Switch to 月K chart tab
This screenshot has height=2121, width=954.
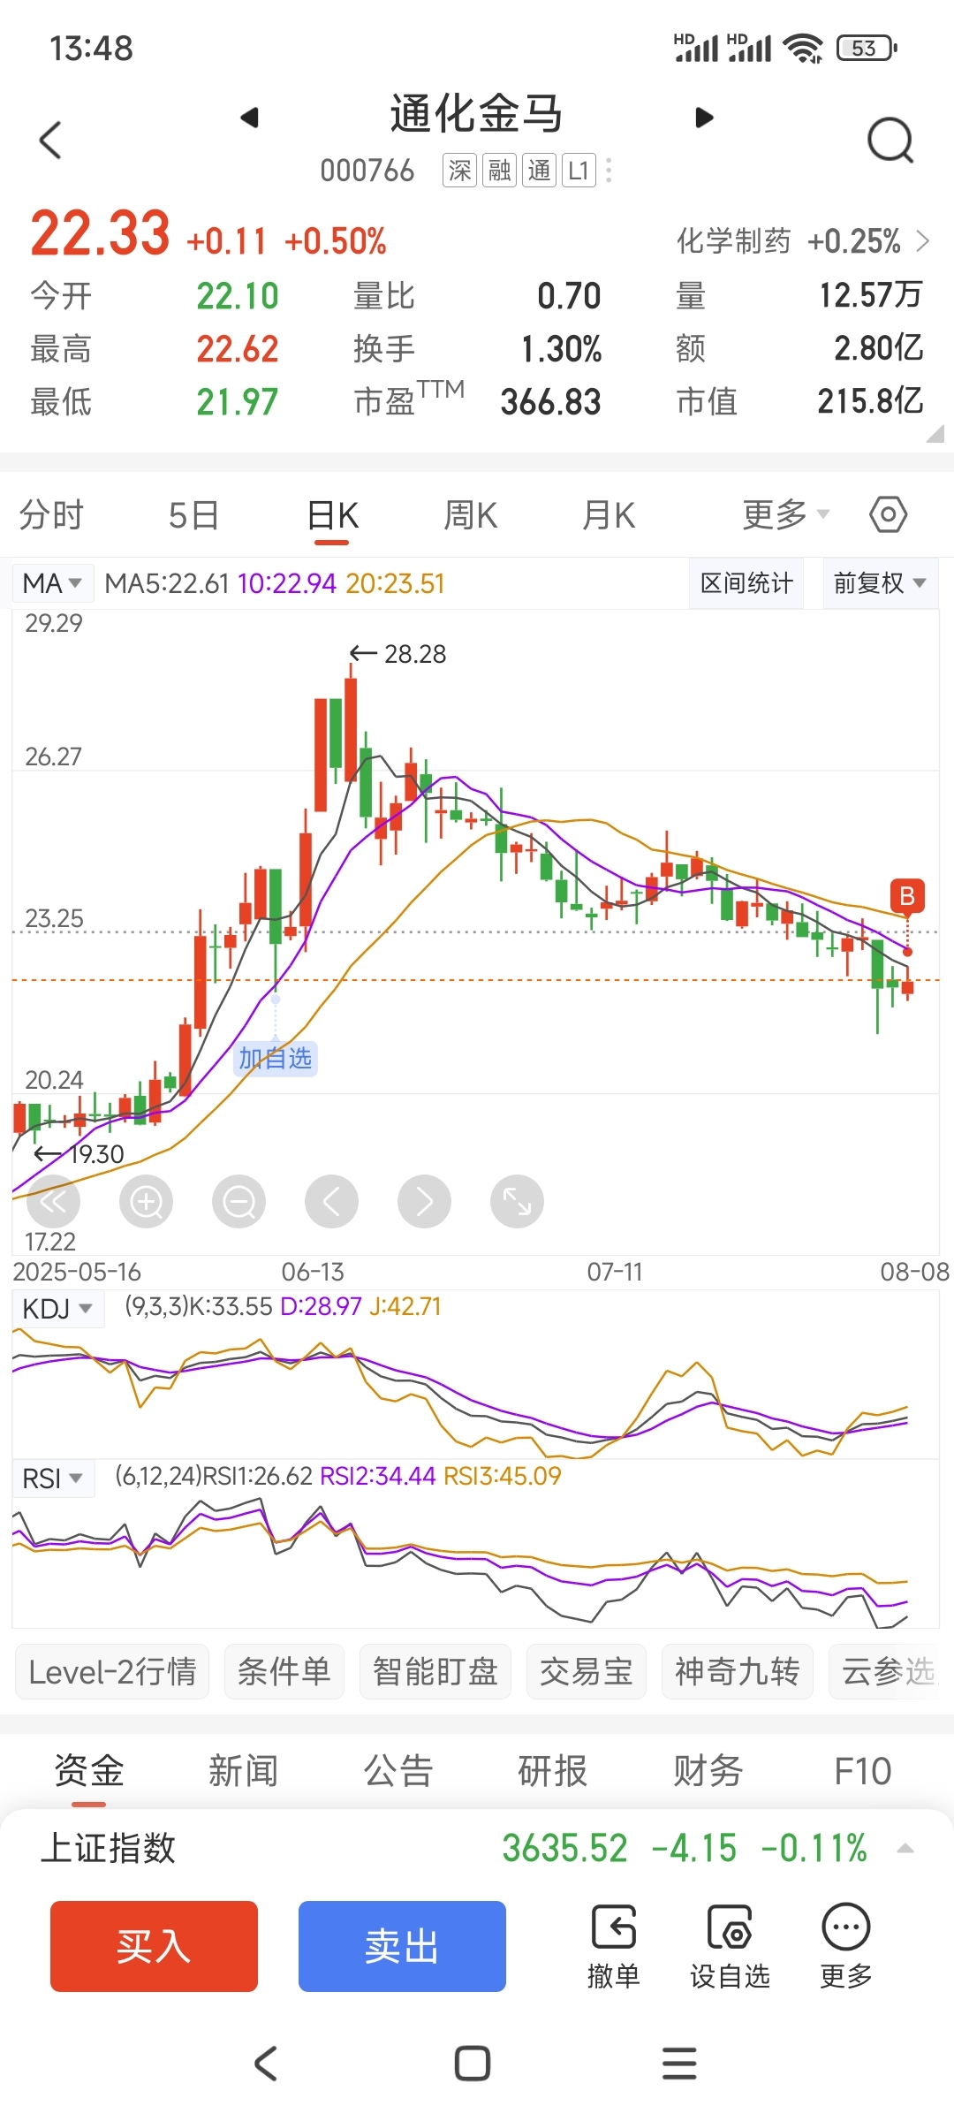[x=609, y=514]
